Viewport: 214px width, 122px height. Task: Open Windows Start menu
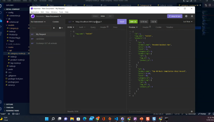point(47,119)
